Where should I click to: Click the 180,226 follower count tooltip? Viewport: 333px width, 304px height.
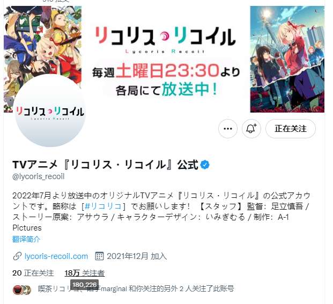pyautogui.click(x=84, y=285)
